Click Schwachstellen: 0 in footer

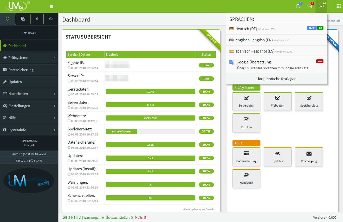(x=119, y=217)
